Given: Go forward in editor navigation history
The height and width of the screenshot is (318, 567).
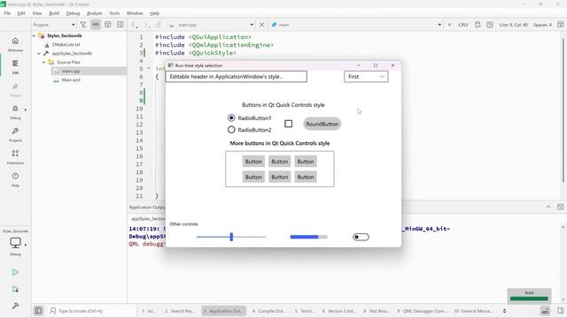Looking at the screenshot, I should 146,25.
